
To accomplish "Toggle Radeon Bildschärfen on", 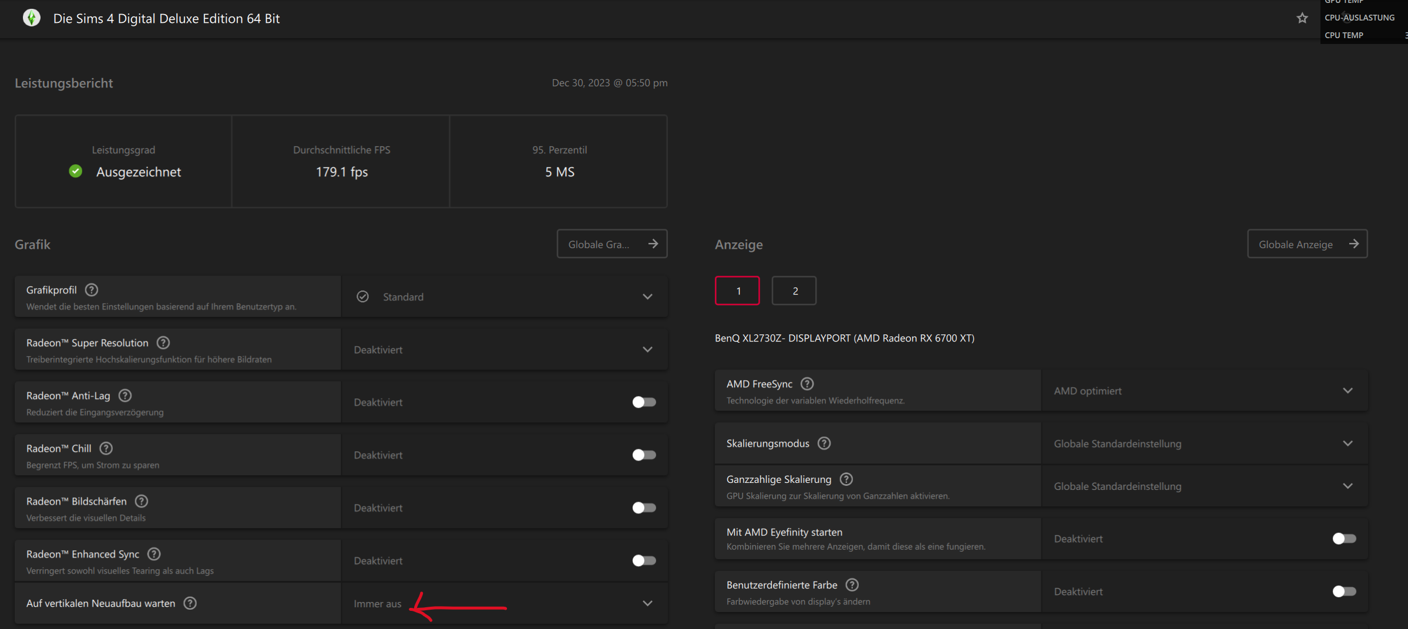I will click(644, 508).
